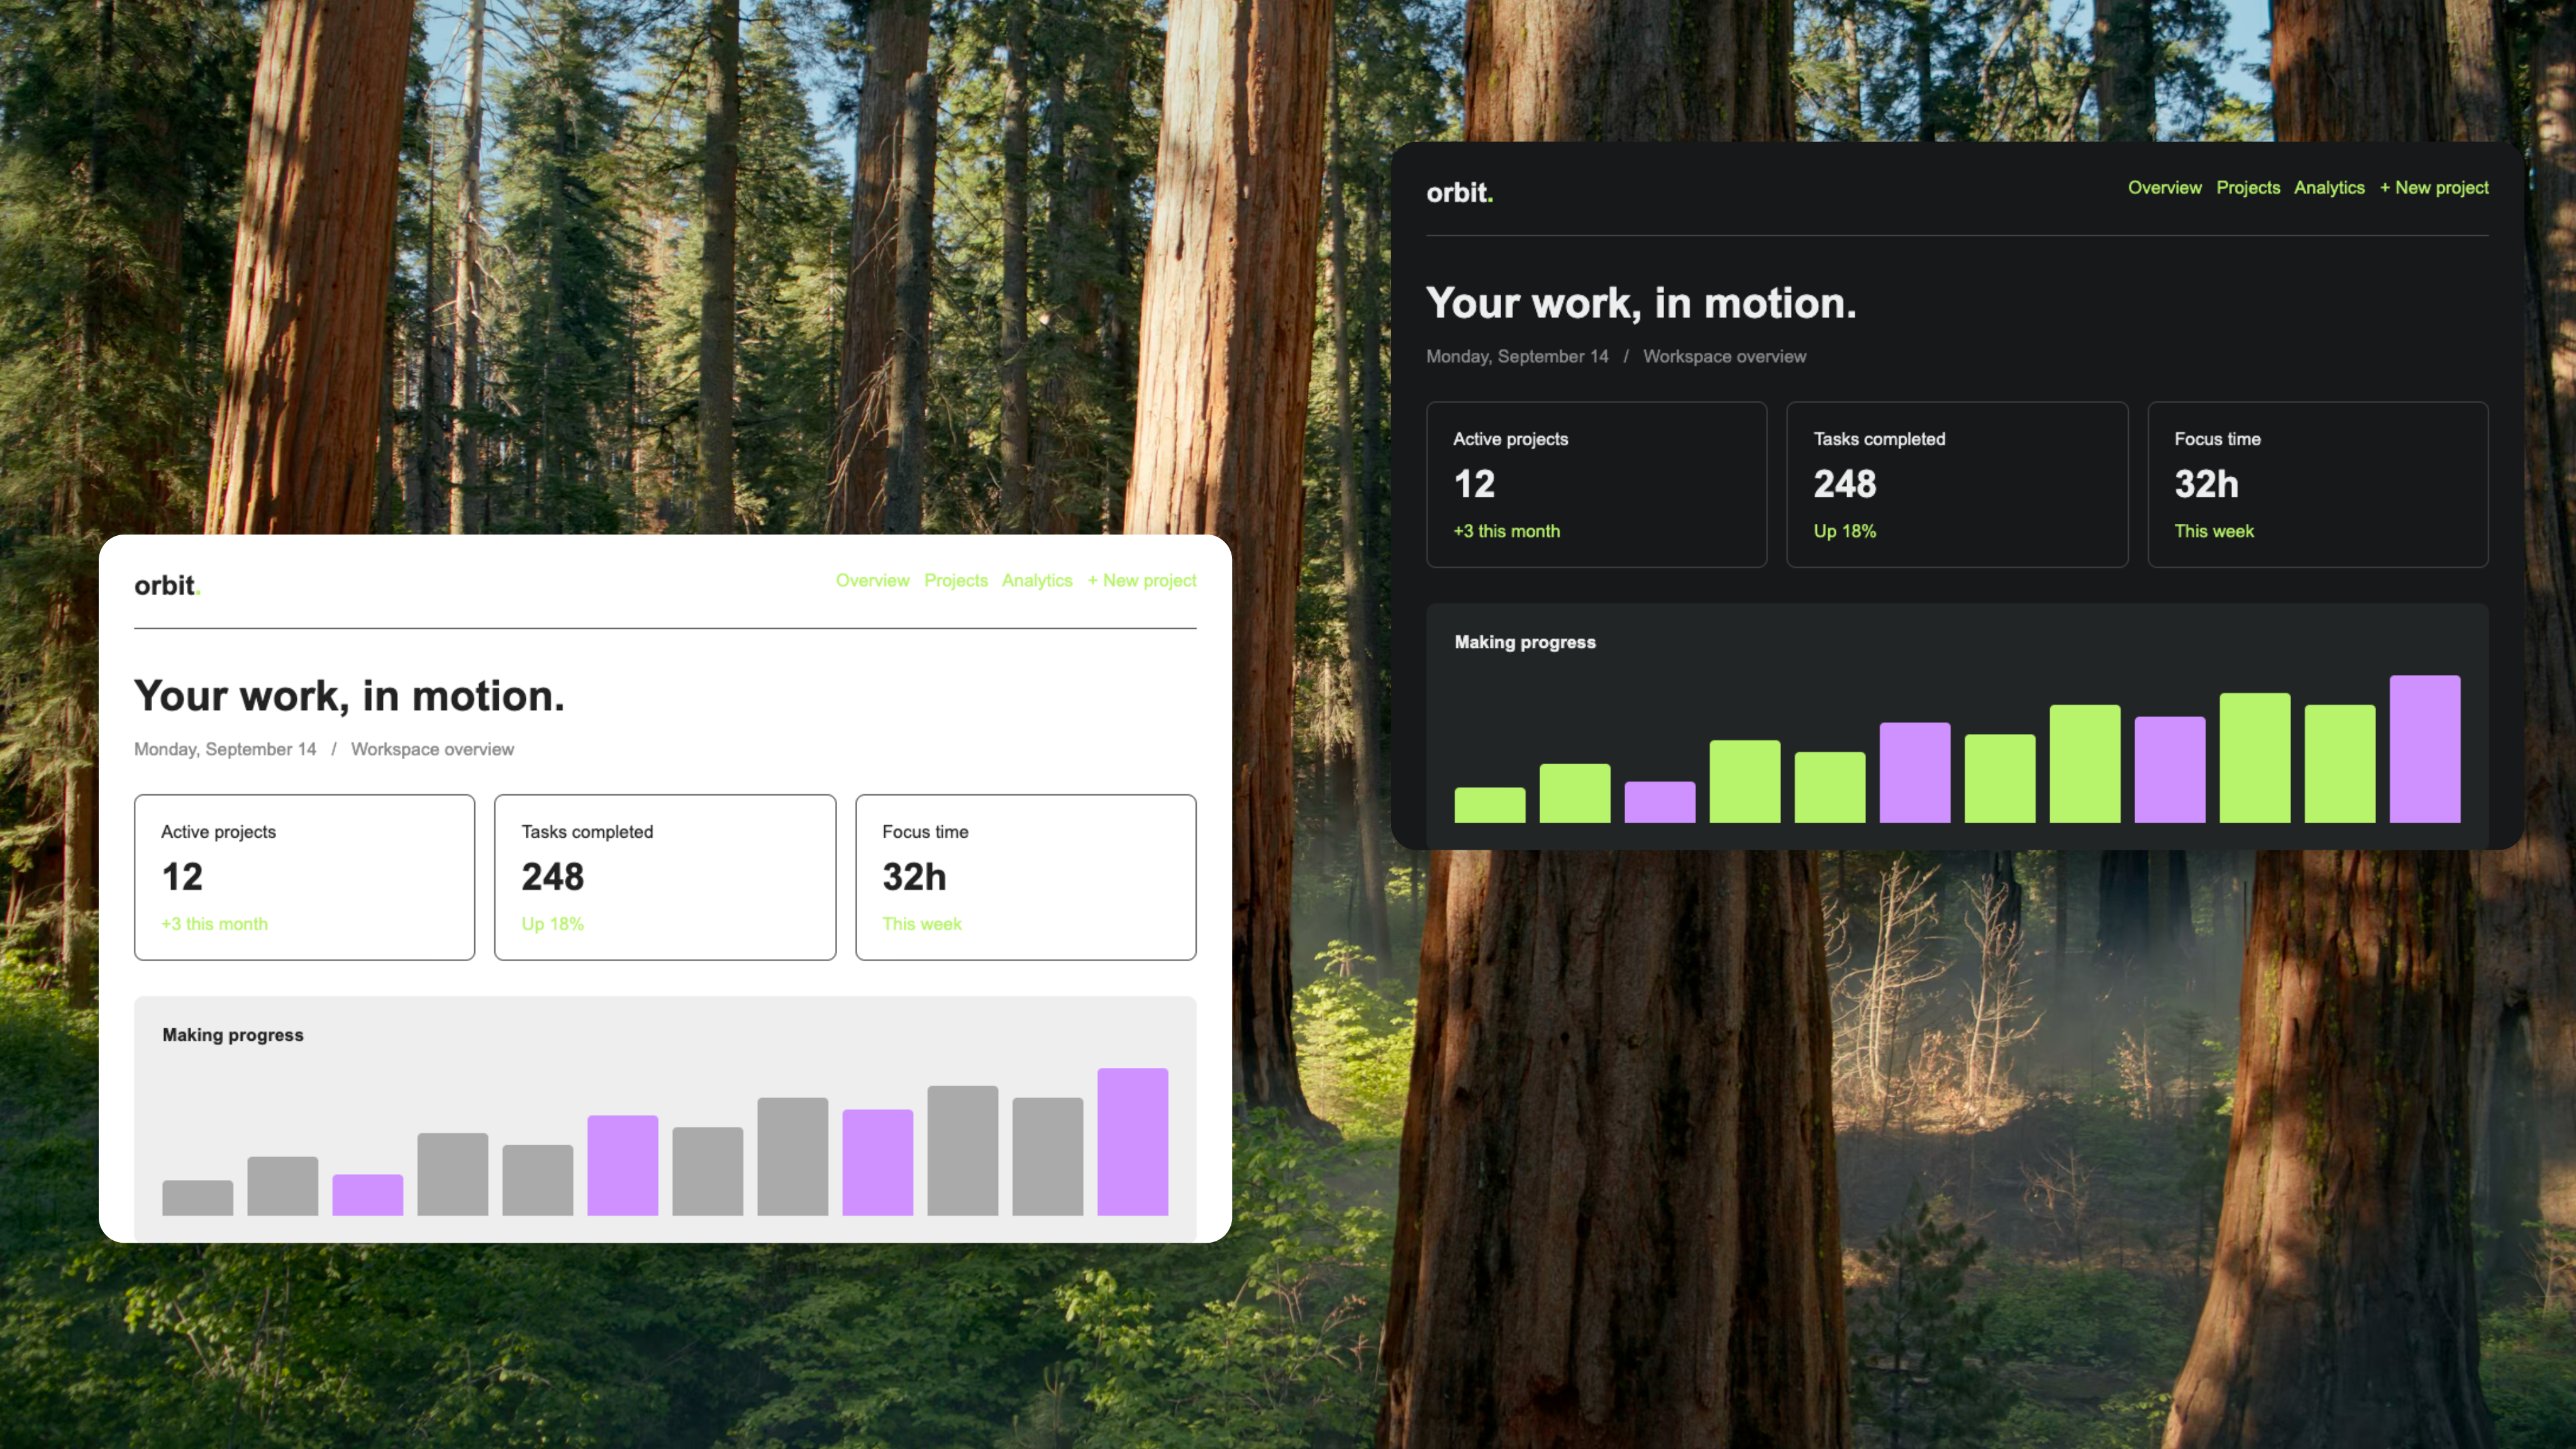Image resolution: width=2576 pixels, height=1449 pixels.
Task: Click '+ New project' in the dark window
Action: (x=2433, y=187)
